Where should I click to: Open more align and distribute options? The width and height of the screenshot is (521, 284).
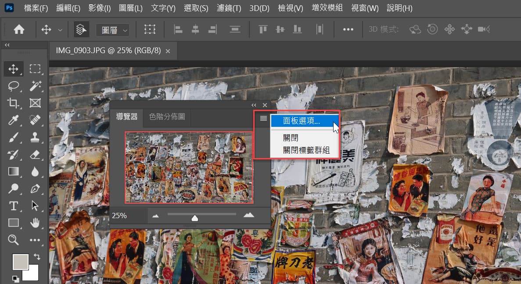[348, 29]
